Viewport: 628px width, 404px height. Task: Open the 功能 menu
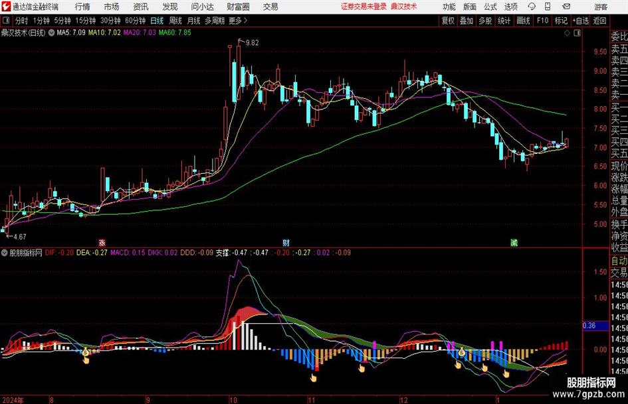coord(449,7)
